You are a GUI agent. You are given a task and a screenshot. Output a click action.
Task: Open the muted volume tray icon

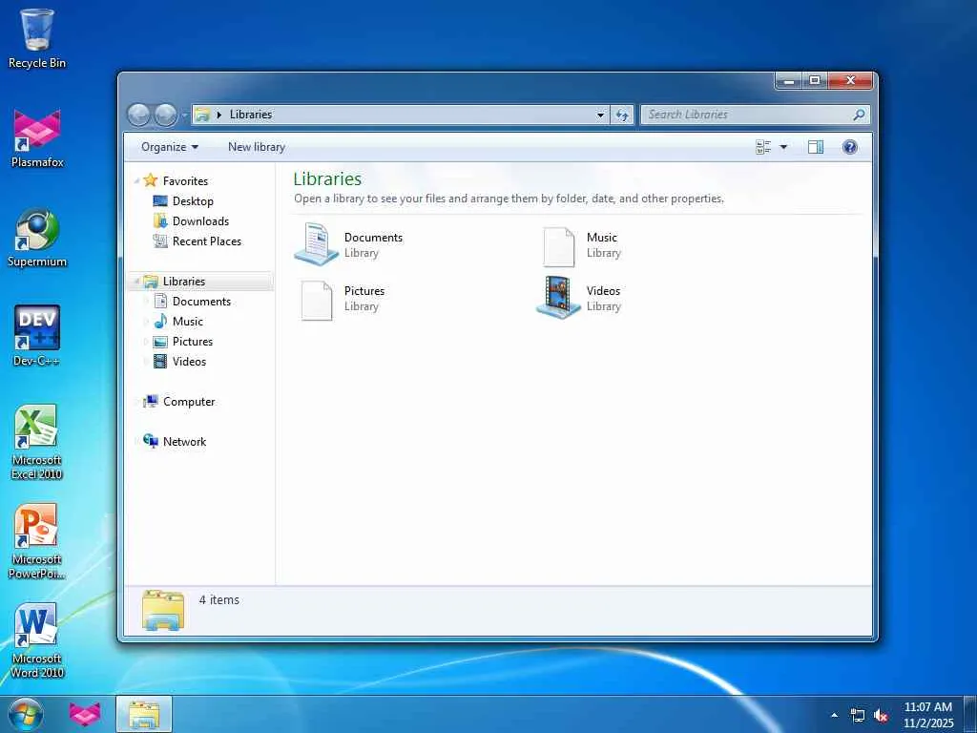point(881,715)
